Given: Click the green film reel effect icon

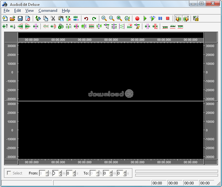Looking at the screenshot, I should (x=61, y=26).
